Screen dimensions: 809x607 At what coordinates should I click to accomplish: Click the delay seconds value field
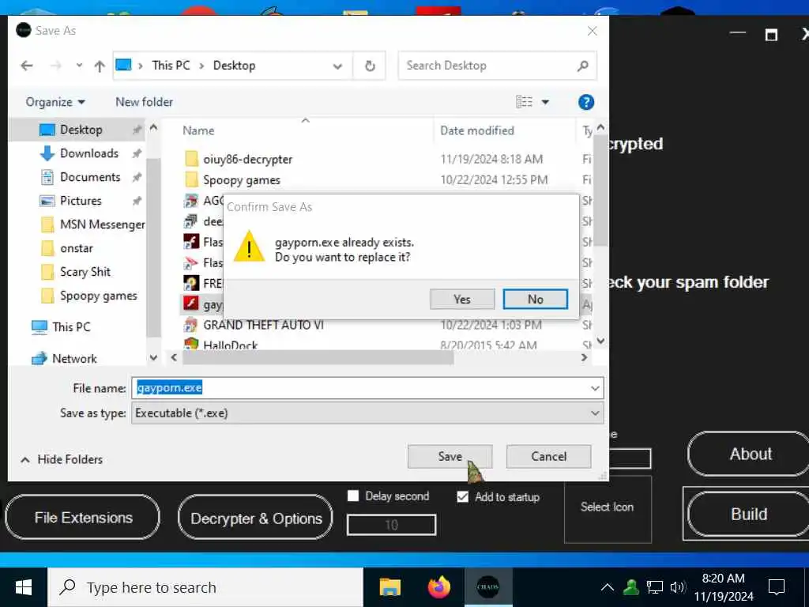point(391,525)
